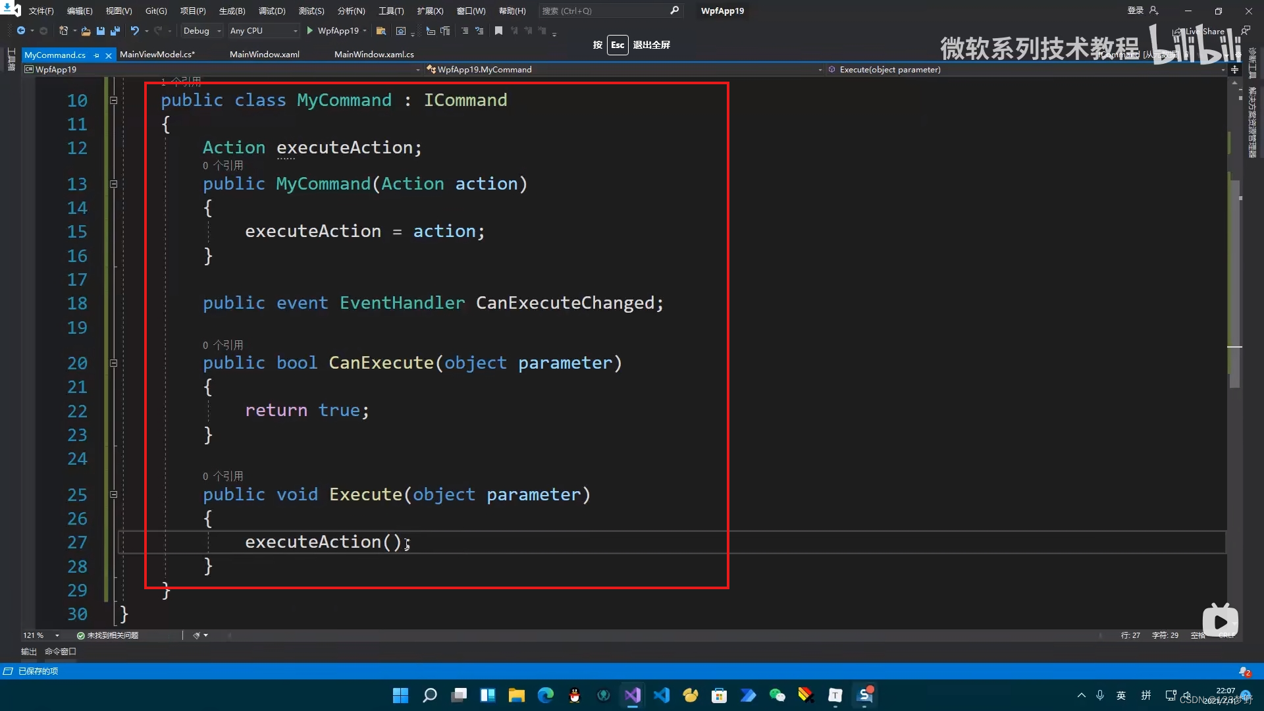Open the 调试(D) menu
Screen dimensions: 1264x711
click(272, 11)
